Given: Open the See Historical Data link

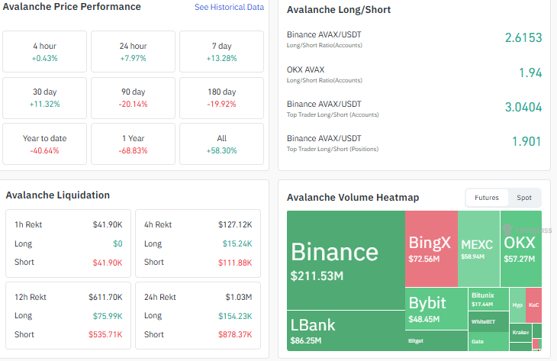Looking at the screenshot, I should (x=229, y=7).
